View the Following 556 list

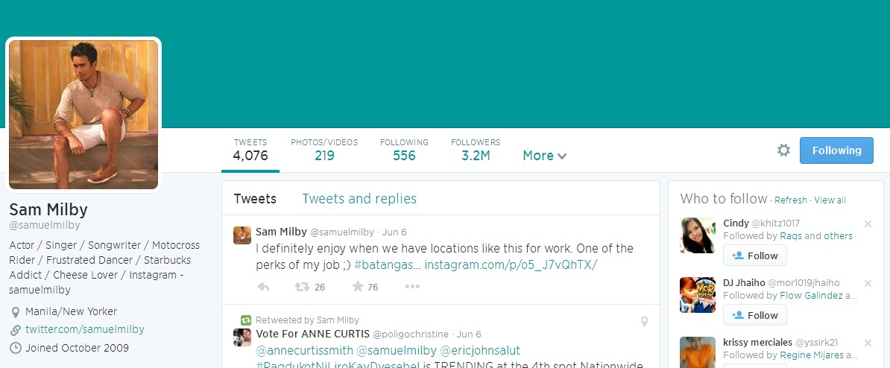[x=404, y=150]
